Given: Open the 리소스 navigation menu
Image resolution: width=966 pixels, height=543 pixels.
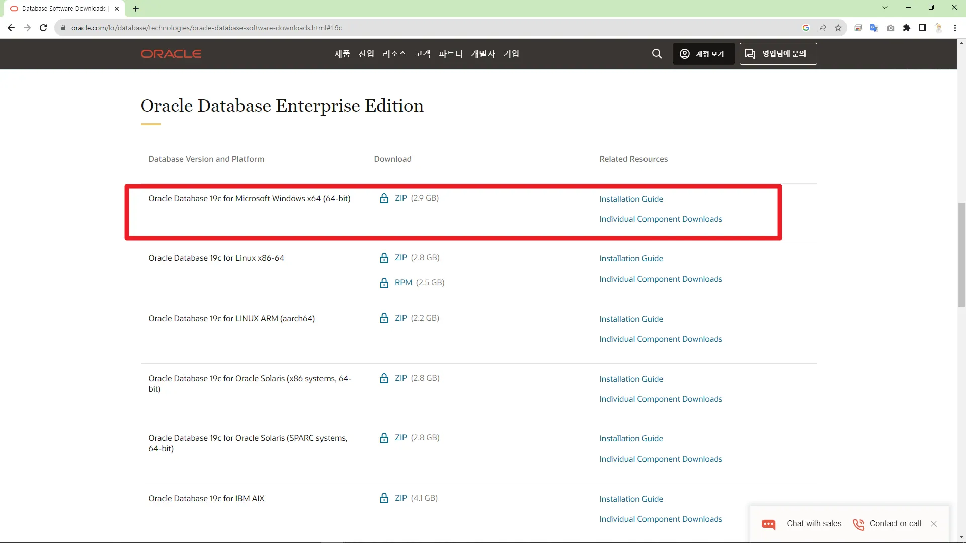Looking at the screenshot, I should [394, 54].
